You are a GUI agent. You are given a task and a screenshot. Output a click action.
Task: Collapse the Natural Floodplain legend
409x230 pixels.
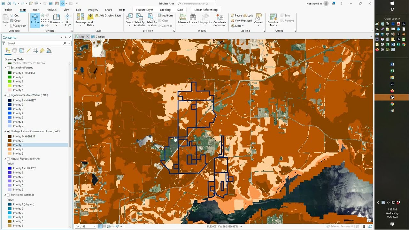pyautogui.click(x=5, y=159)
